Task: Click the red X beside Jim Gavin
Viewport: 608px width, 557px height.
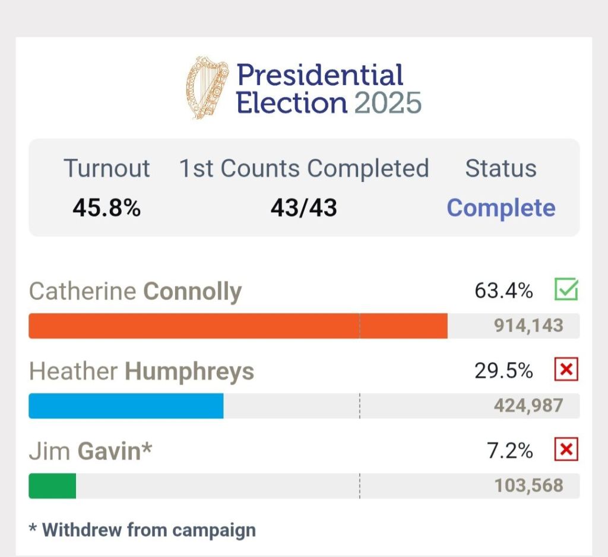Action: click(x=566, y=450)
